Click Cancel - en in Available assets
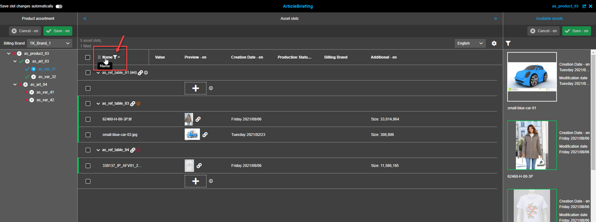The image size is (596, 222). [544, 31]
